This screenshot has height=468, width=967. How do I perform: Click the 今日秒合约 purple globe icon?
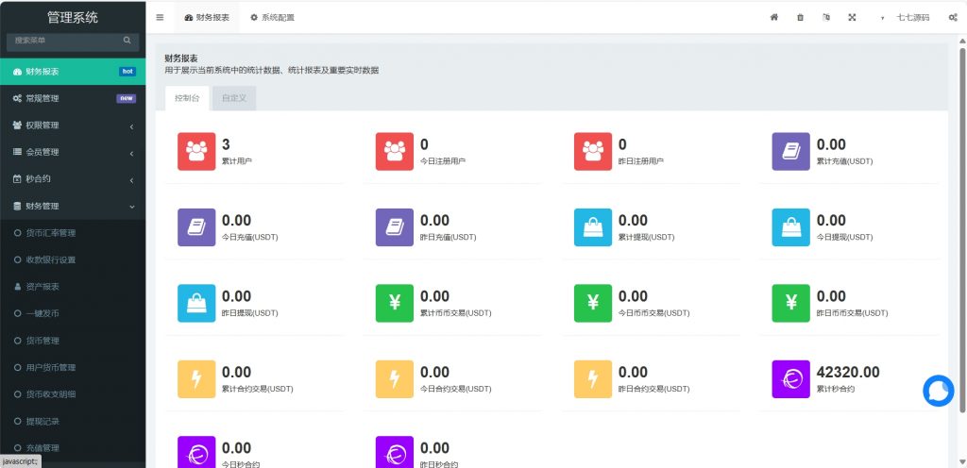click(196, 452)
